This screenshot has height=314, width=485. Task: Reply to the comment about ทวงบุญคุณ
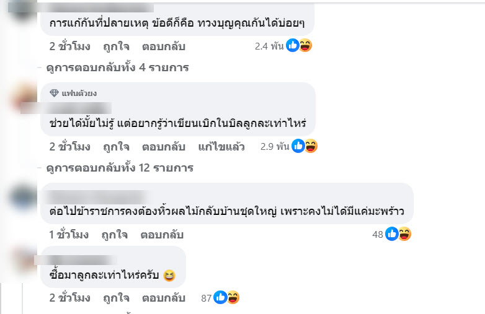pos(163,46)
